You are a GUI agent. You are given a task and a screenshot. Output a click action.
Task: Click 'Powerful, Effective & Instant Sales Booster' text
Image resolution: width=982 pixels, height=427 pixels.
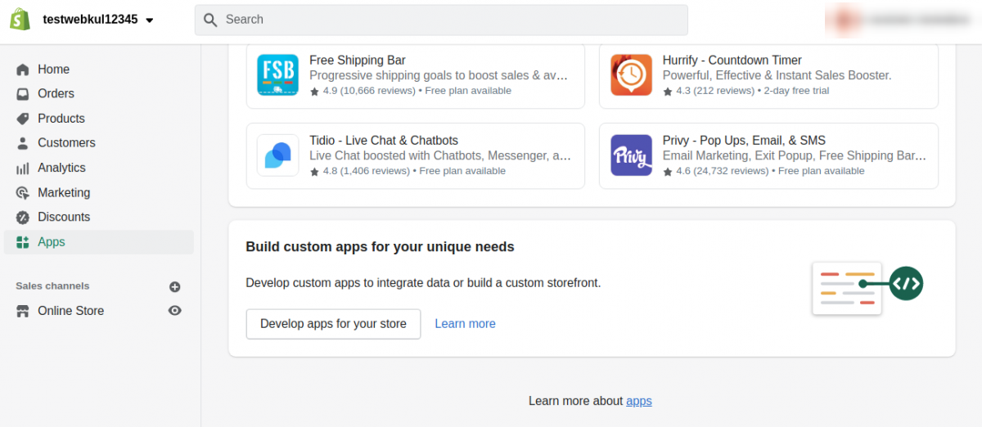click(777, 75)
